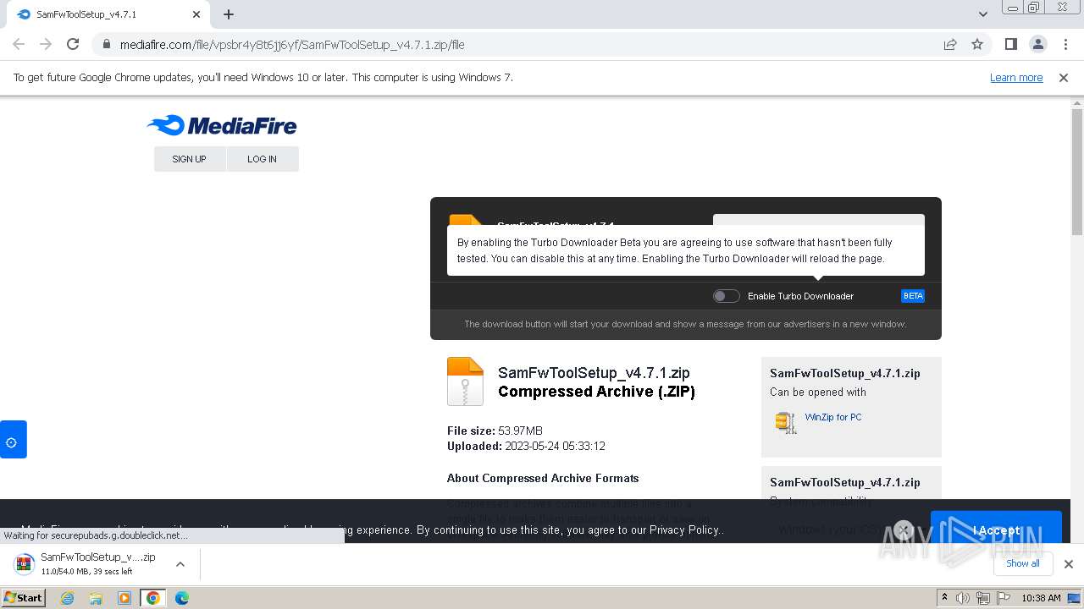Expand download item options chevron

[180, 564]
